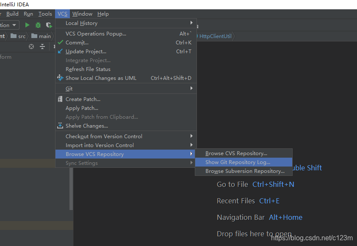Expand the Git submenu
This screenshot has height=246, width=357.
191,88
